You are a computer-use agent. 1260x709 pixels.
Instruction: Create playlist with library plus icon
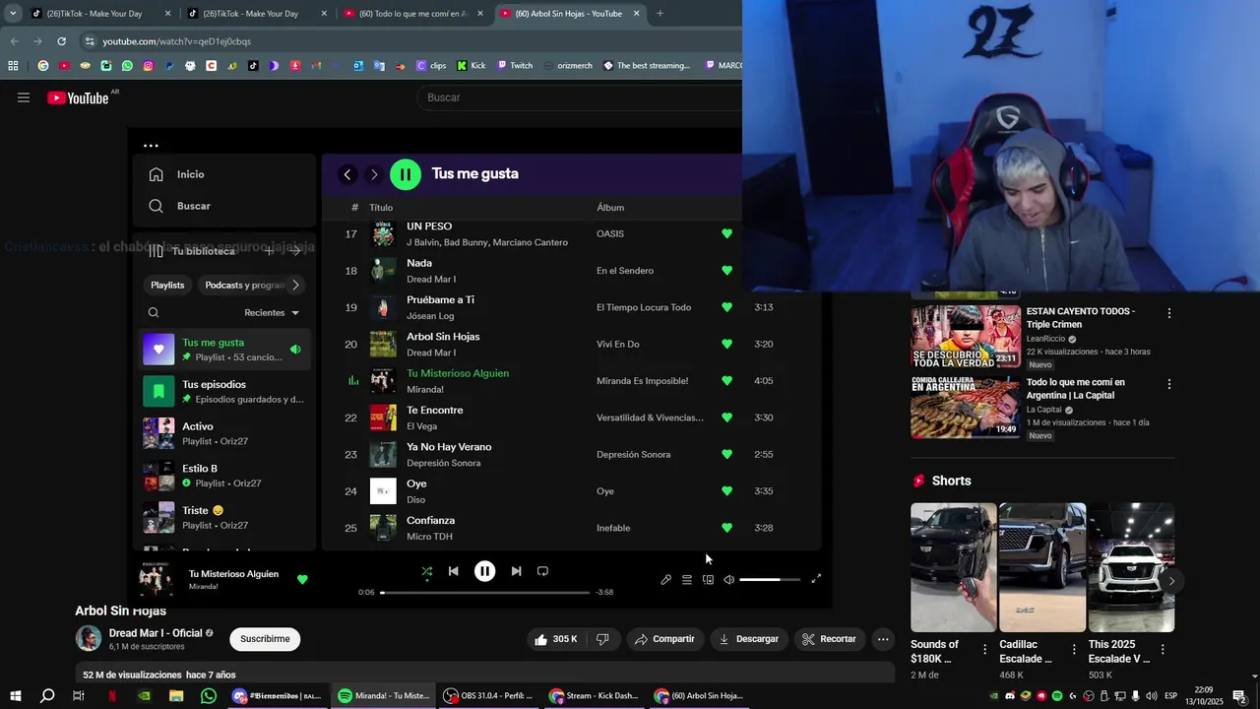pos(269,251)
